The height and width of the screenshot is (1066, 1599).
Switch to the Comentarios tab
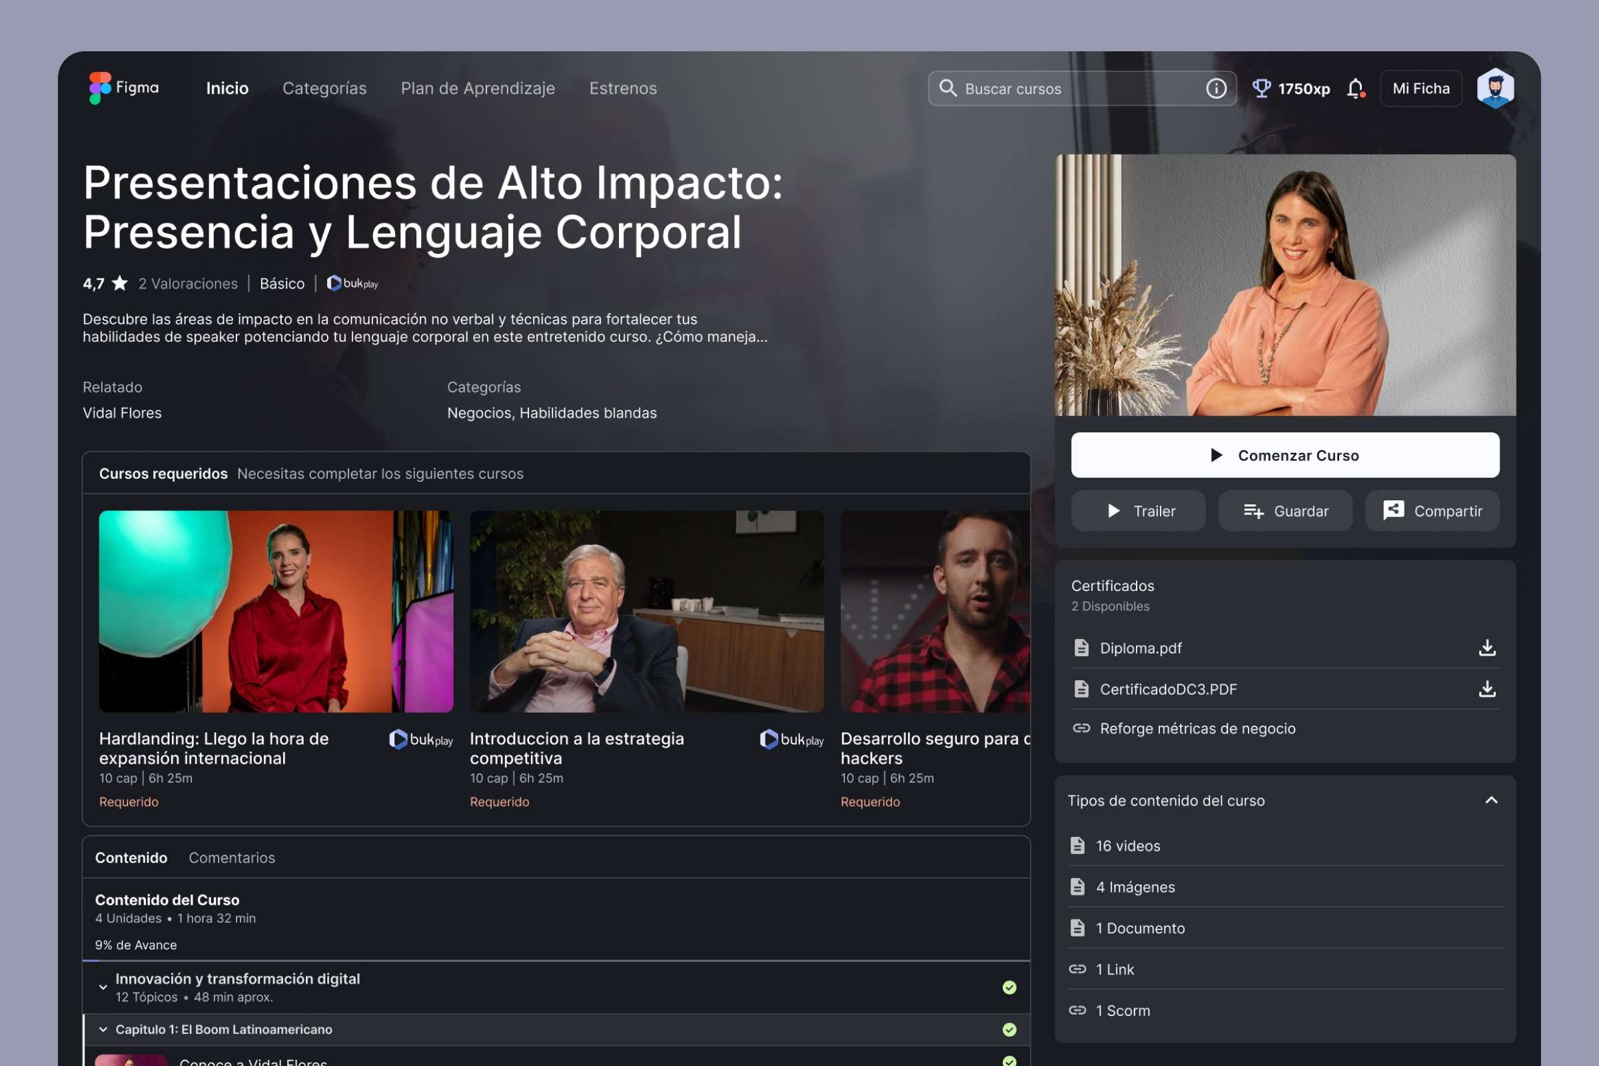click(232, 857)
